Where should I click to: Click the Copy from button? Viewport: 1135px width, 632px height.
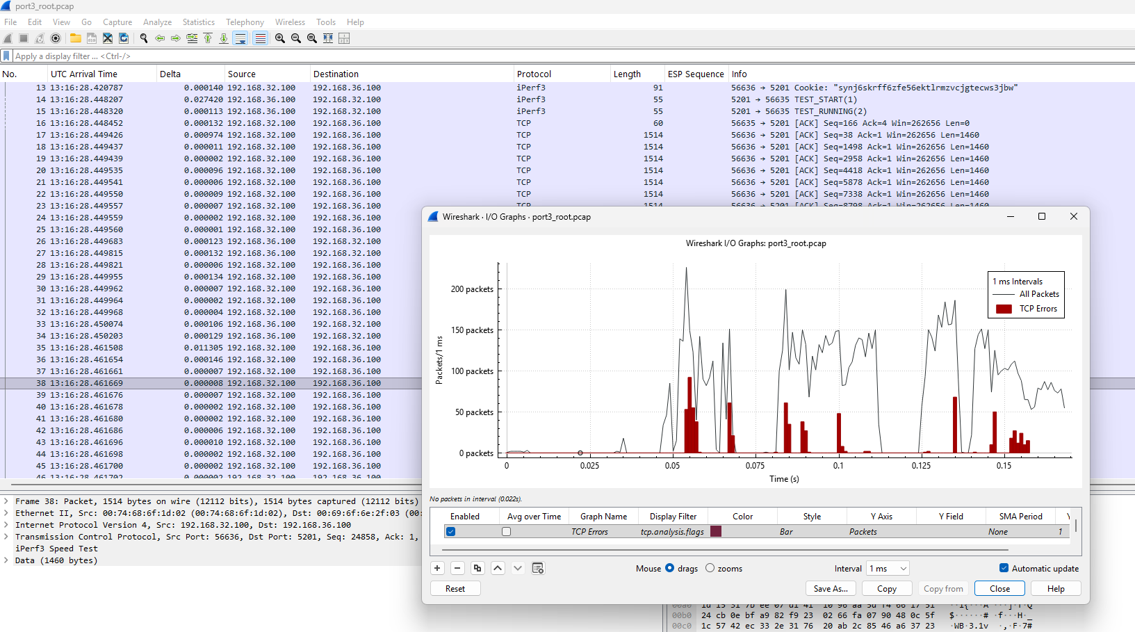[x=943, y=588]
